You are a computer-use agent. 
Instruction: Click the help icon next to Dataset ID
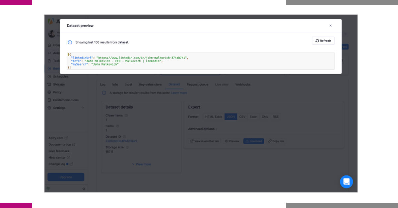(125, 136)
